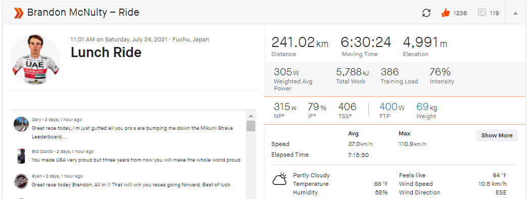This screenshot has height=199, width=529.
Task: Click Ryan's comment avatar
Action: (21, 181)
